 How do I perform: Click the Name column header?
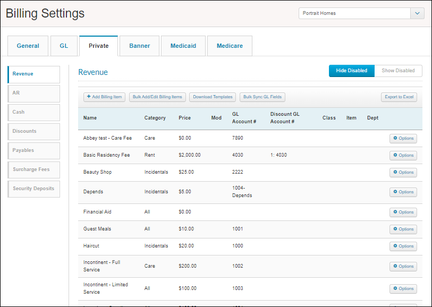(x=90, y=118)
